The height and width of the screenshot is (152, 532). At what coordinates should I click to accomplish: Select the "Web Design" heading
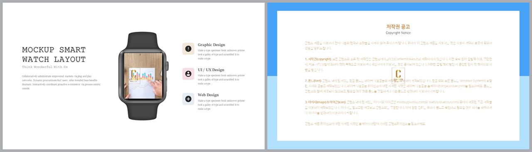pyautogui.click(x=208, y=95)
